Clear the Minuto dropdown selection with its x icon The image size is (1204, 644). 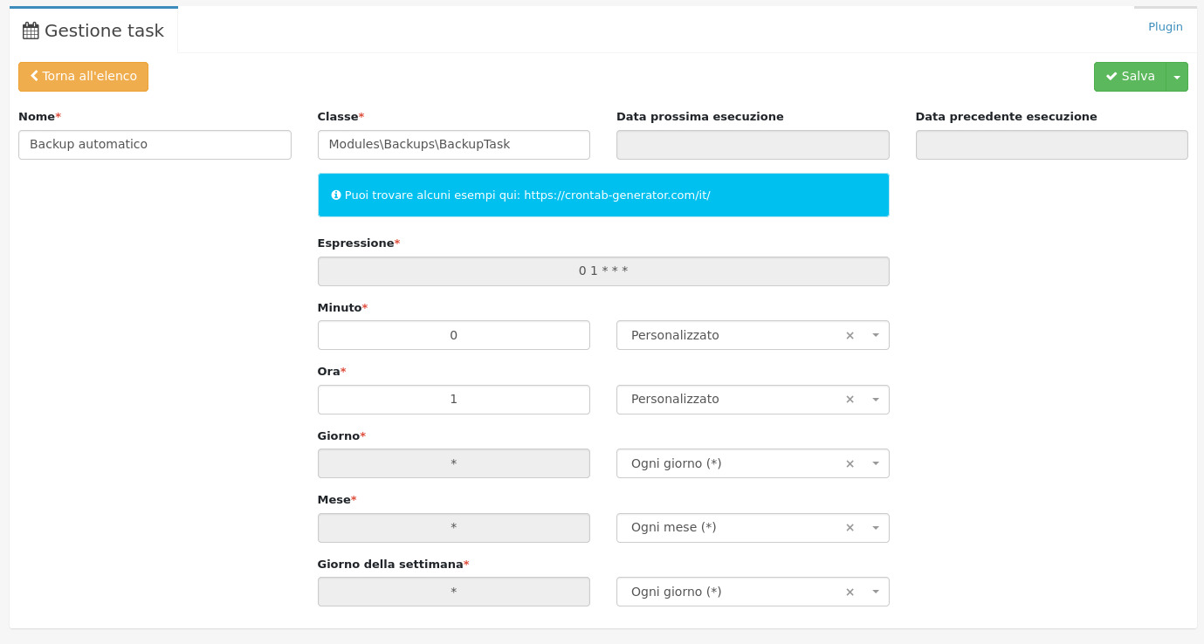click(850, 336)
